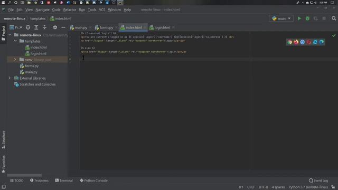338x190 pixels.
Task: Click the read-only lock icon in status bar
Action: (333, 187)
